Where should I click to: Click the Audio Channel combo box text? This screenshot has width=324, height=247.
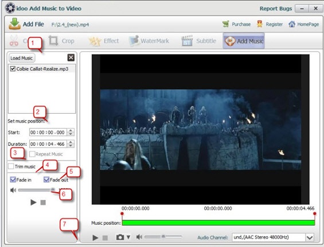pyautogui.click(x=268, y=237)
